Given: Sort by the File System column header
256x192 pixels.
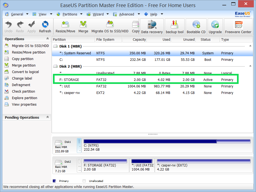Looking at the screenshot, I should [x=109, y=39].
